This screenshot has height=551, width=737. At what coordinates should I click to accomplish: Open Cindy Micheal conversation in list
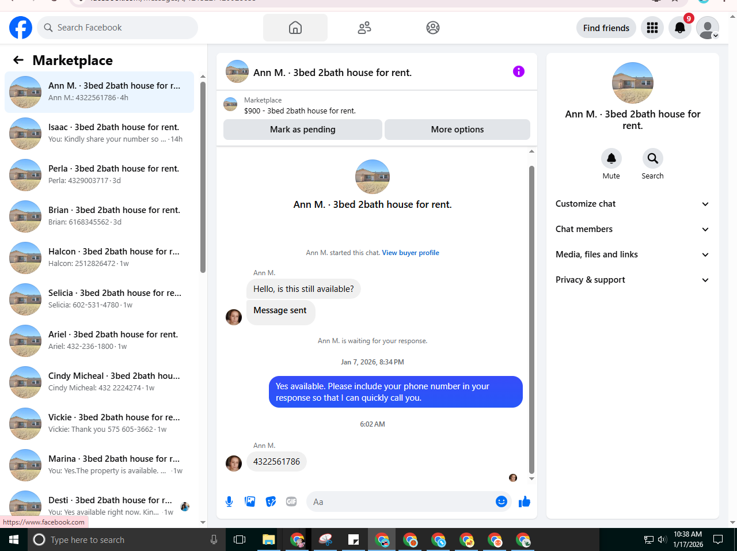[x=99, y=382]
